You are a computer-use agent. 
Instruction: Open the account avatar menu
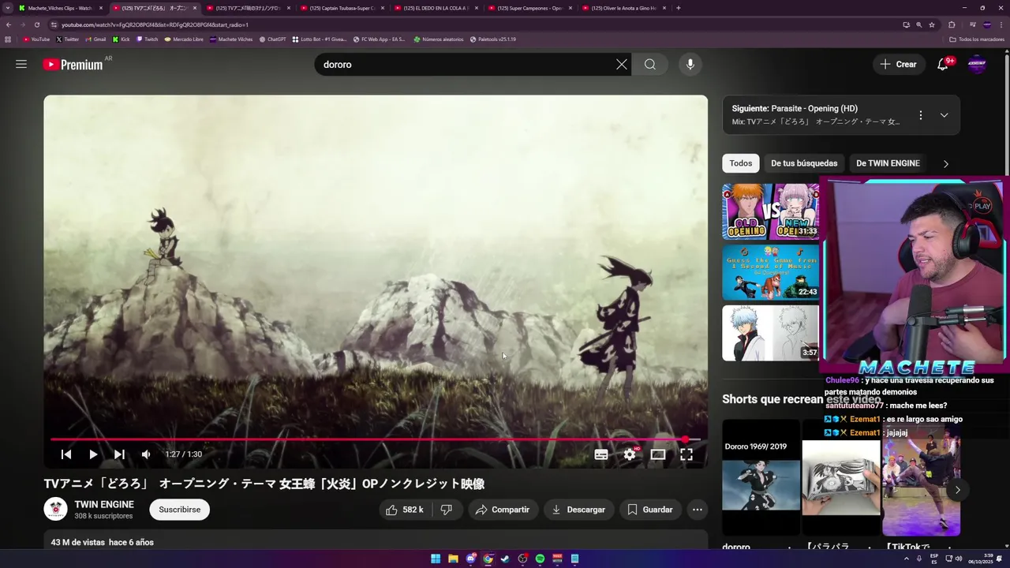(x=977, y=65)
